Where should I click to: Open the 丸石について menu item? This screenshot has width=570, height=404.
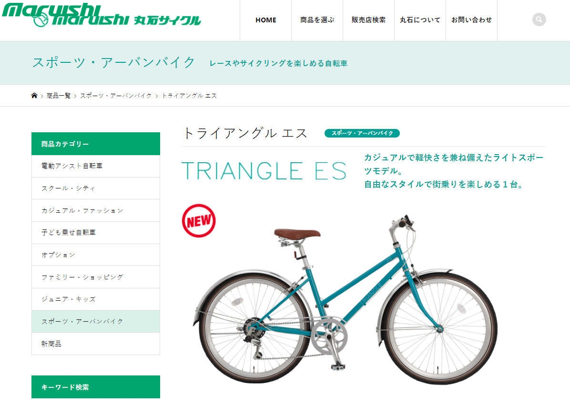(x=420, y=20)
